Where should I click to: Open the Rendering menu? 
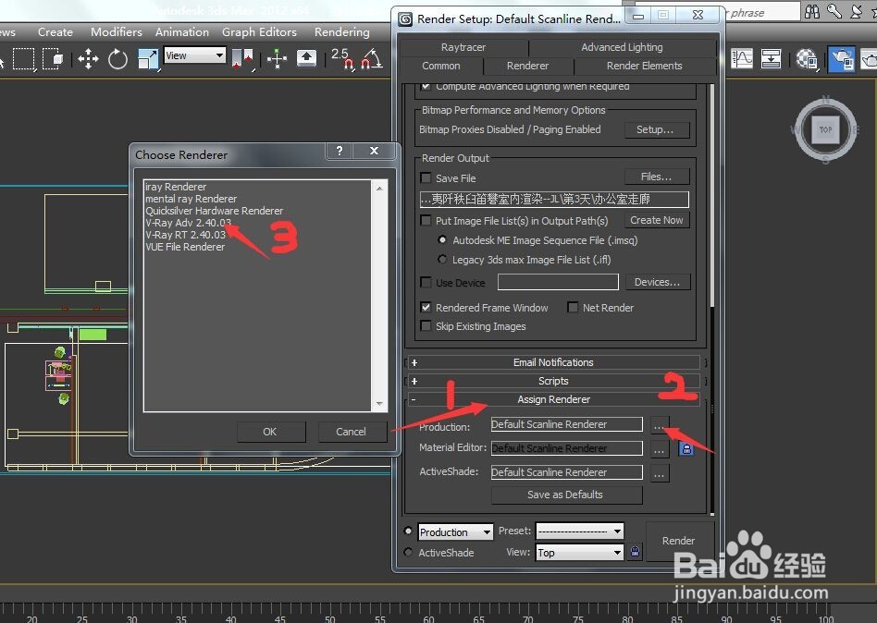[x=341, y=31]
